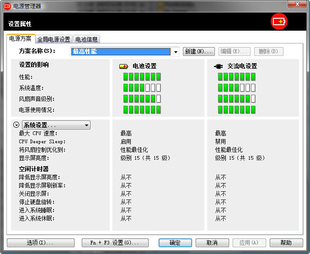
Task: Click the AC 系统温度 level bar
Action: coord(236,87)
